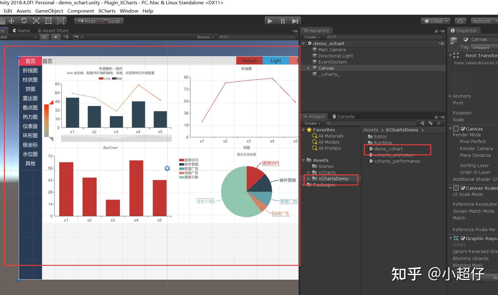Expand the Canvas object in Hierarchy

309,68
